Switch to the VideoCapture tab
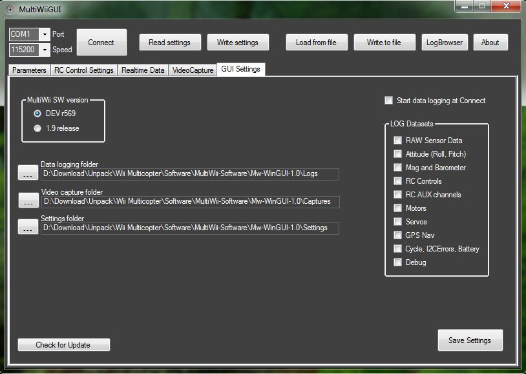This screenshot has width=526, height=374. [193, 70]
